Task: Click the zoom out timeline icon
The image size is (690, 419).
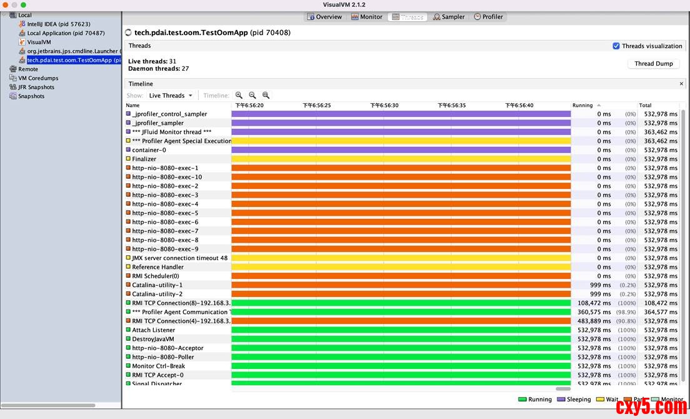Action: [252, 96]
